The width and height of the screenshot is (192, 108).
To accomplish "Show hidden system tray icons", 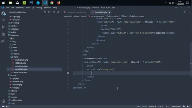I will pyautogui.click(x=166, y=3).
